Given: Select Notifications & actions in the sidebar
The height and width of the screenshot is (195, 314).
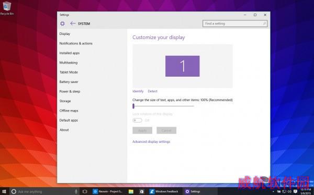Looking at the screenshot, I should tap(76, 43).
